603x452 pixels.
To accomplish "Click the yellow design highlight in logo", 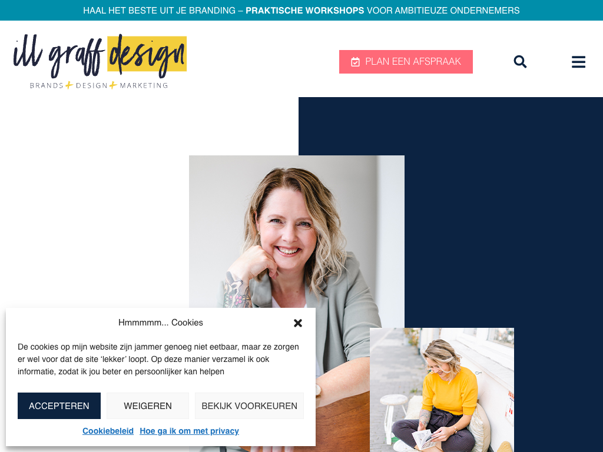I will click(147, 54).
